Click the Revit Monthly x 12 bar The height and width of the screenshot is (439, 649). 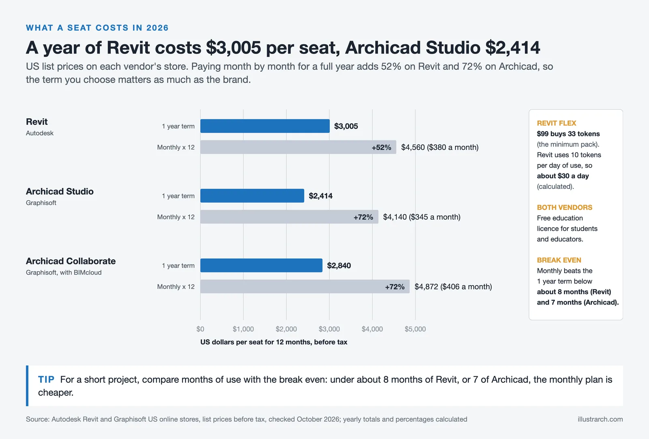298,147
